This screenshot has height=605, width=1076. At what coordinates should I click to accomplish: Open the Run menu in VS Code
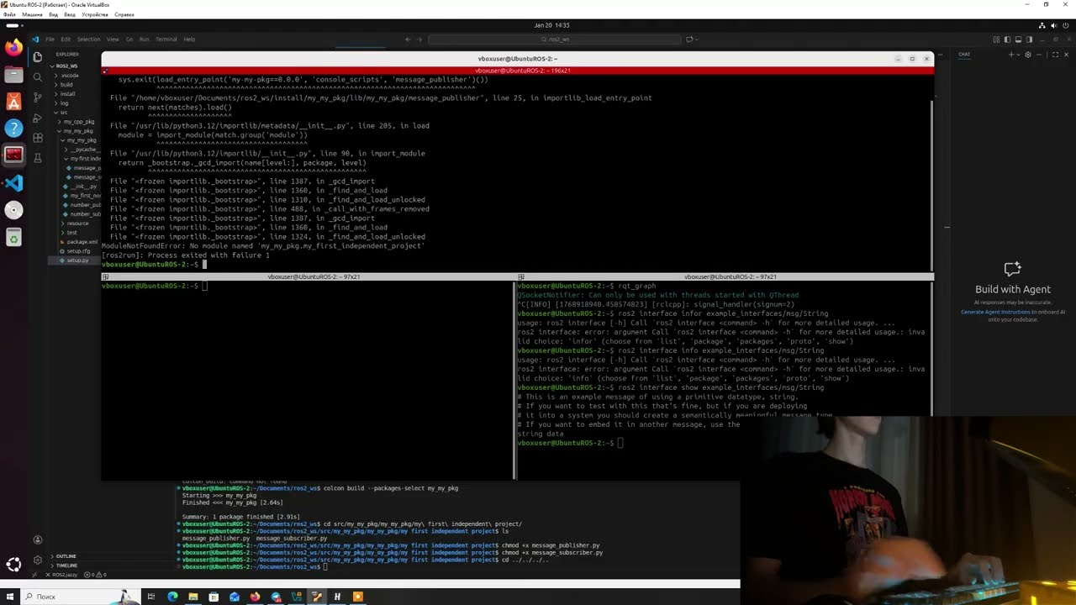click(144, 39)
